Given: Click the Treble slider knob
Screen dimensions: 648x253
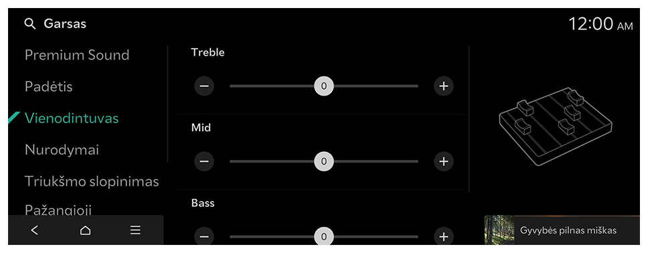Looking at the screenshot, I should coord(324,86).
